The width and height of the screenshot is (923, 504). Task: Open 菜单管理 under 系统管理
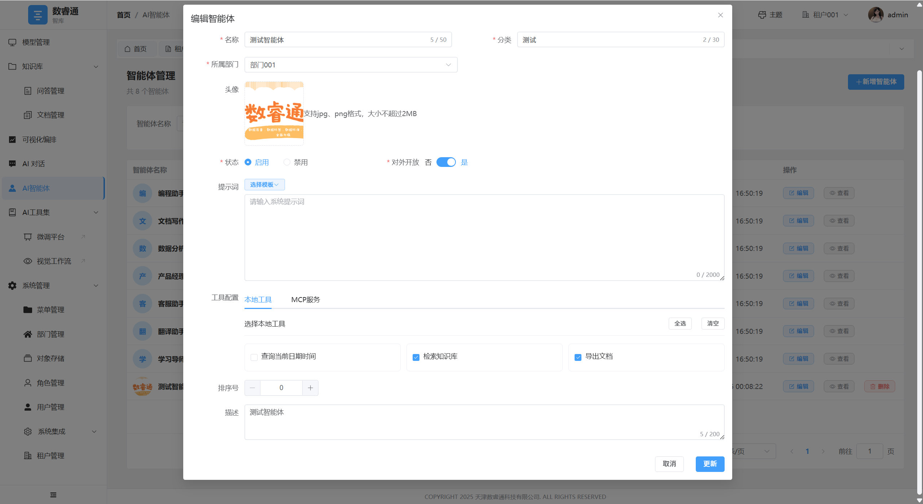point(50,309)
